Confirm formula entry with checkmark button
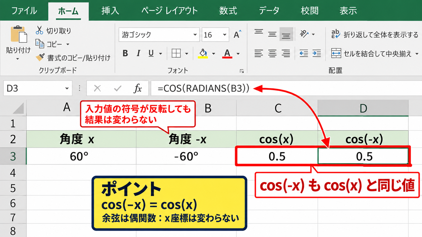Image resolution: width=422 pixels, height=237 pixels. [x=118, y=88]
